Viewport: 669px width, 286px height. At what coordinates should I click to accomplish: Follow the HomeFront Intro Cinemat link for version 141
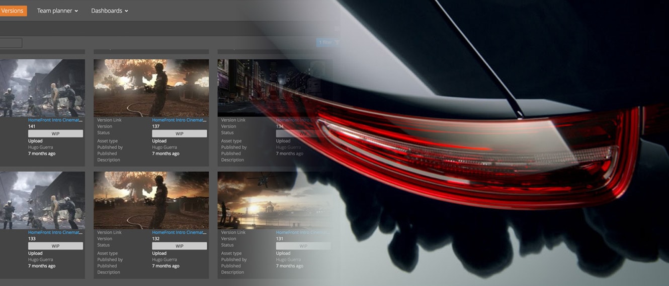pyautogui.click(x=55, y=120)
